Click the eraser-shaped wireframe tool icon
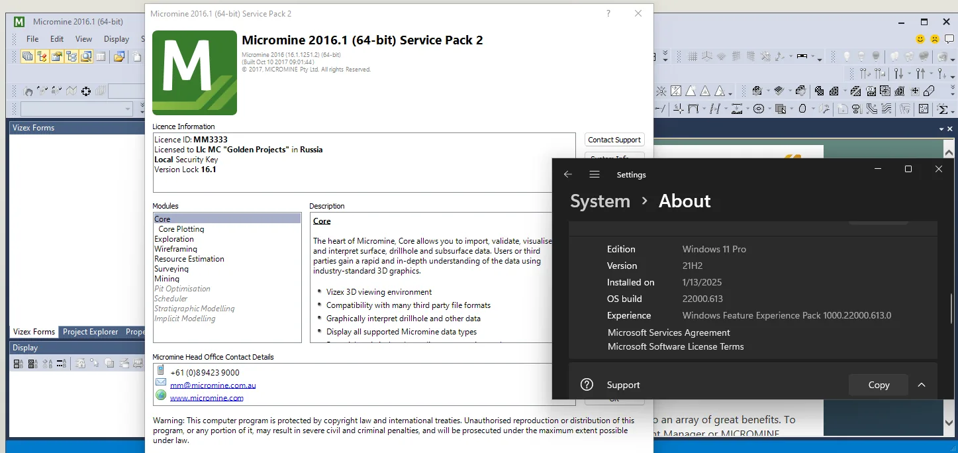 (x=929, y=91)
